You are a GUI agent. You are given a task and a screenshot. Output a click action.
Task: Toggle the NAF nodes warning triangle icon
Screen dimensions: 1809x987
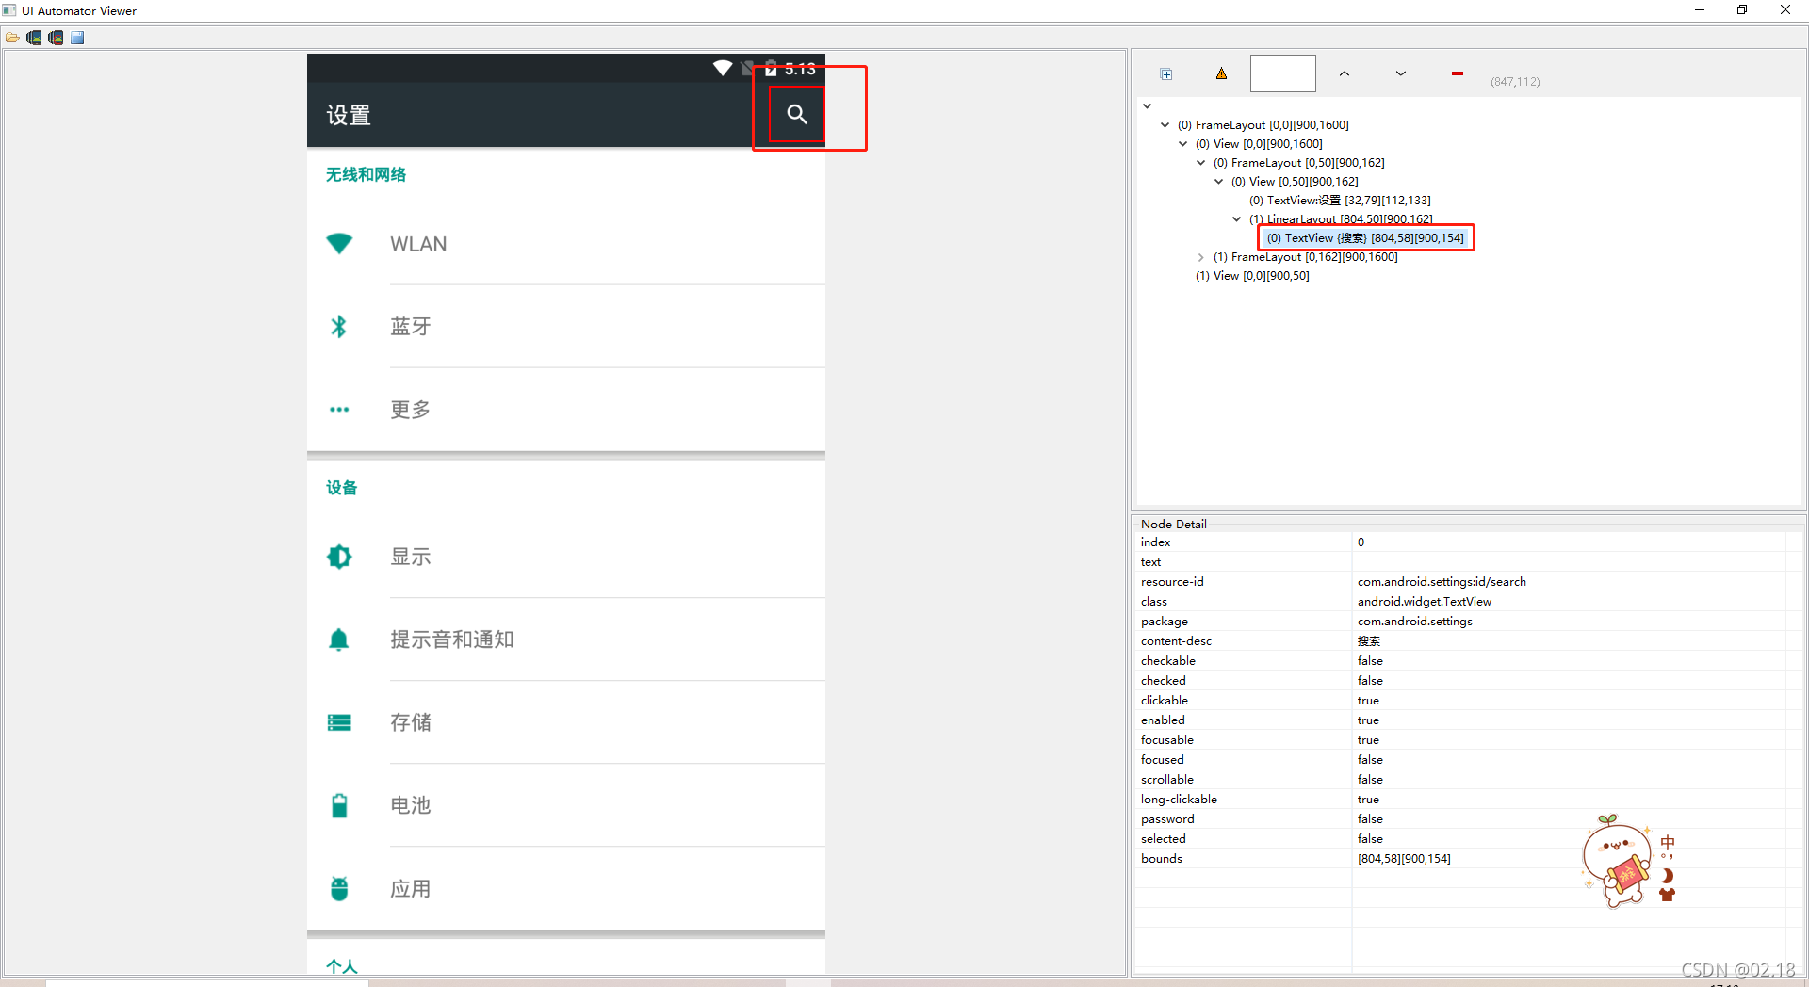click(1221, 73)
